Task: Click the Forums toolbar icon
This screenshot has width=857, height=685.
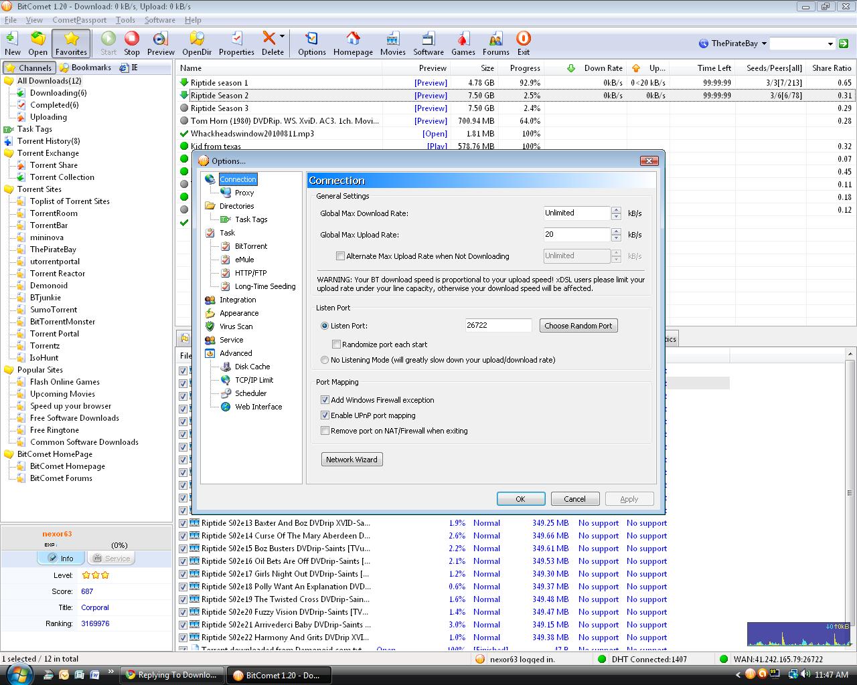Action: tap(495, 42)
